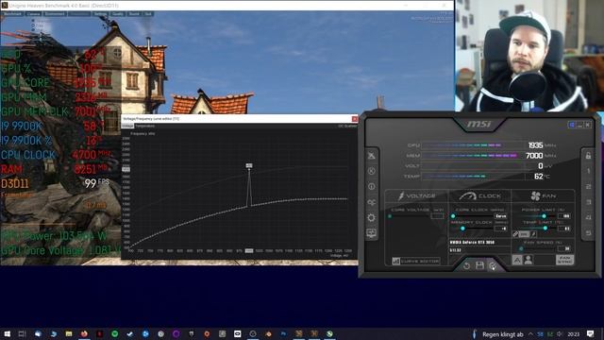Toggle the profile lock icon in Afterburner

(x=588, y=156)
